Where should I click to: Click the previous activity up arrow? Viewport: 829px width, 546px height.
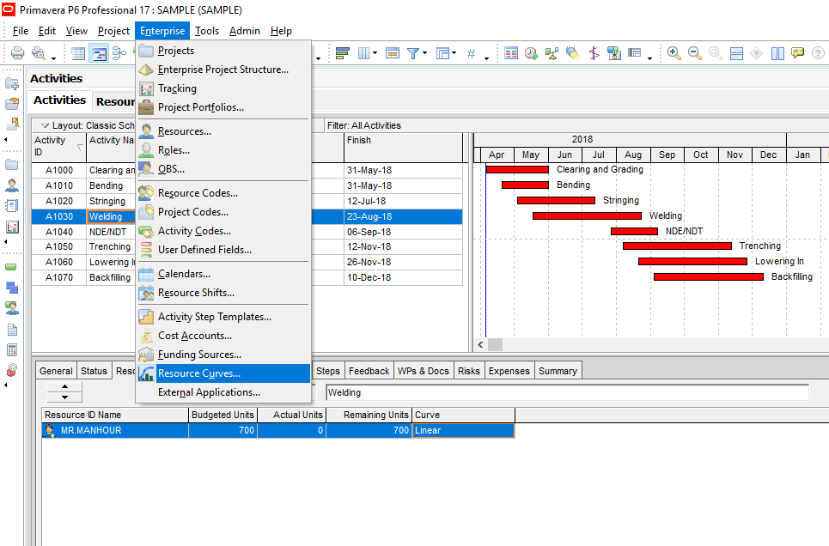point(64,387)
